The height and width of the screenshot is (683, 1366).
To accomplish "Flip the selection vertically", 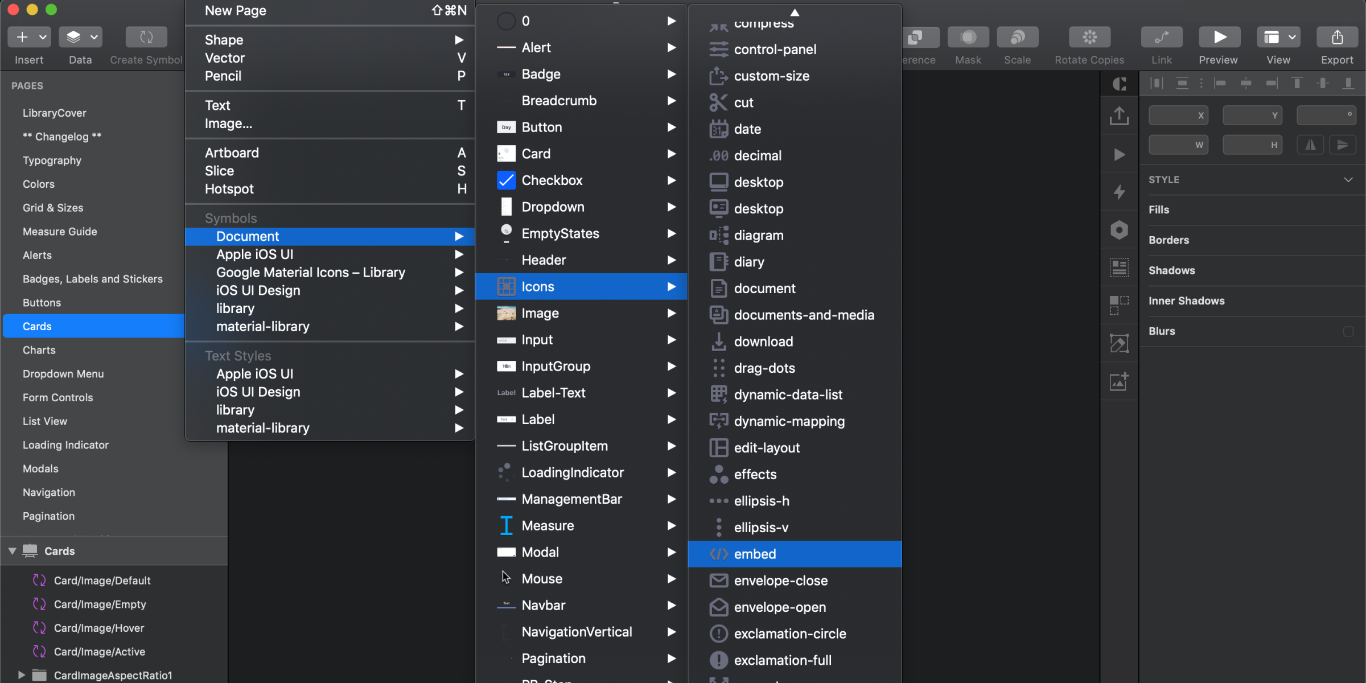I will (1343, 144).
